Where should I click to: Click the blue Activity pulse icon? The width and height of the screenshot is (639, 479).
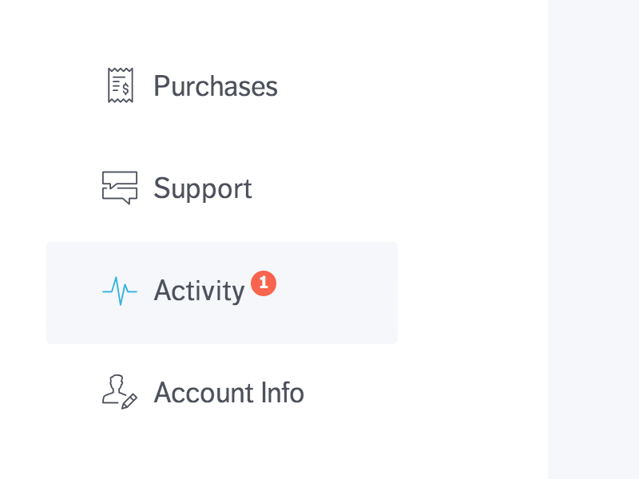(x=120, y=291)
